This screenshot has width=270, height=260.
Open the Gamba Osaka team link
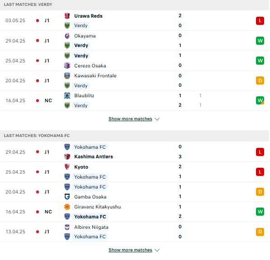90,197
